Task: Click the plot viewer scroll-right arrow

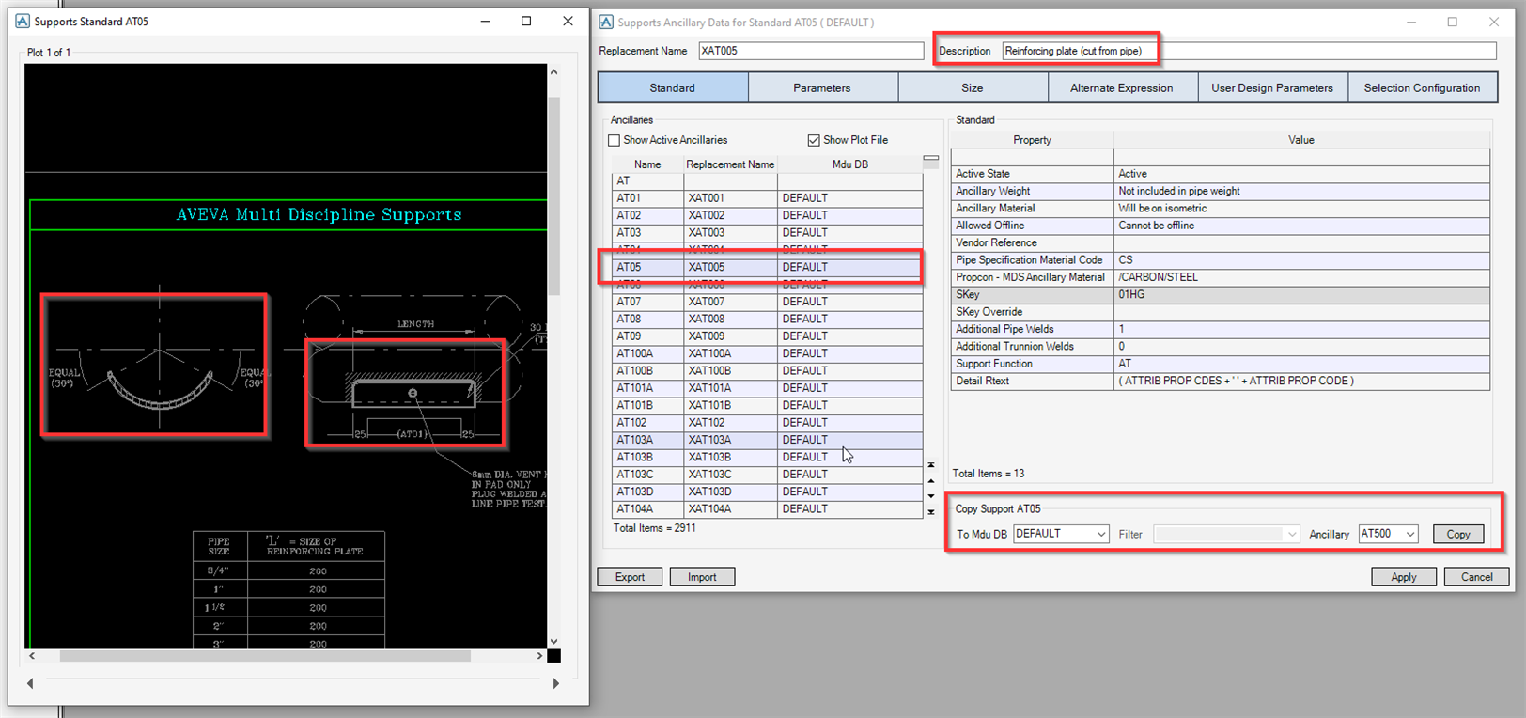Action: coord(539,656)
